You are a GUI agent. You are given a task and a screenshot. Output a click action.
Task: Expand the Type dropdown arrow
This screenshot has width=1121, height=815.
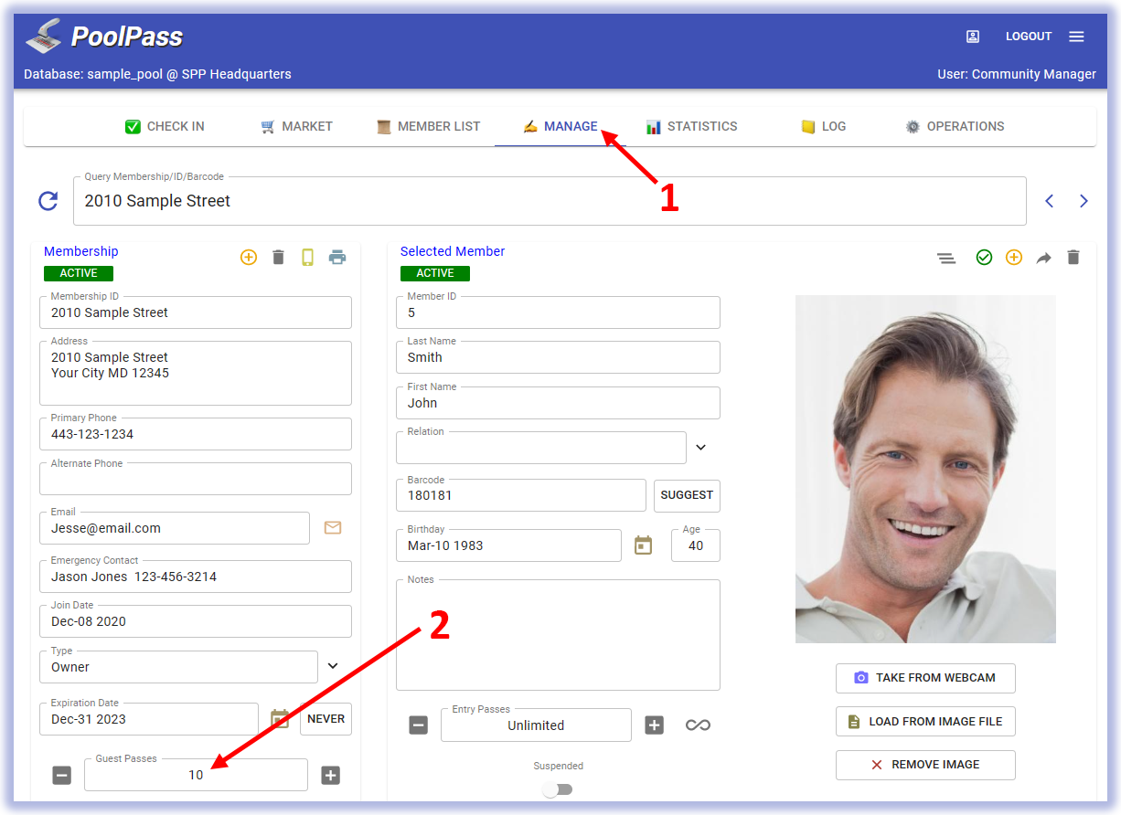(333, 666)
